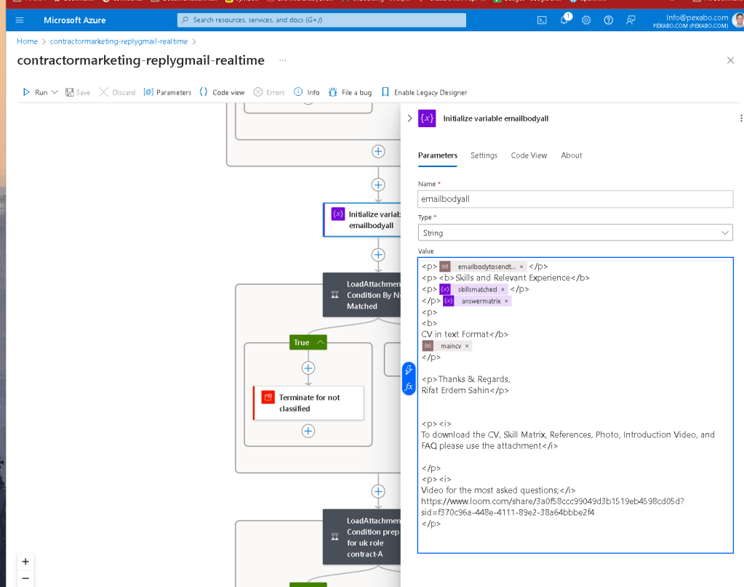
Task: Add step above Initialize variable node
Action: (378, 185)
